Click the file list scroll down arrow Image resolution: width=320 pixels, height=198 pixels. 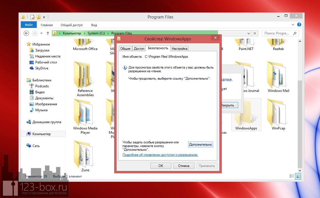click(x=300, y=170)
